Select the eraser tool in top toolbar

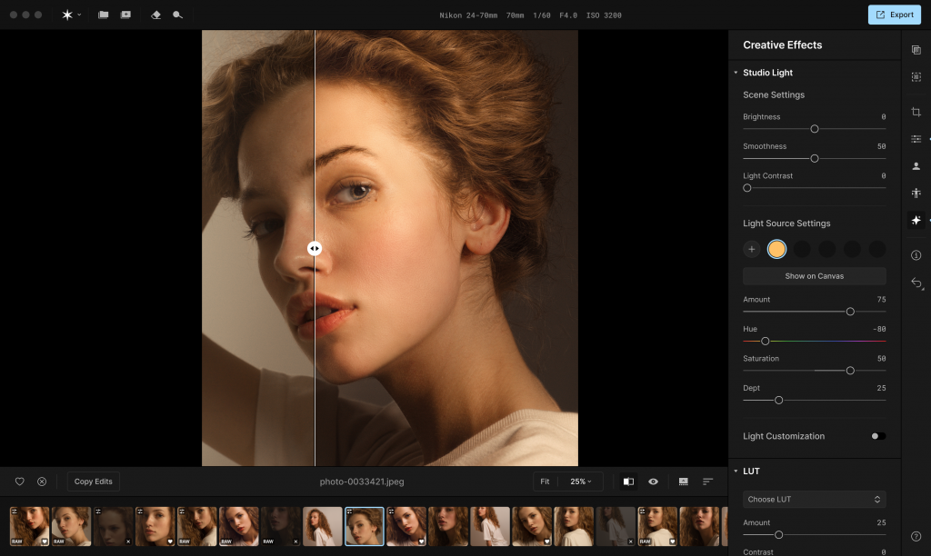click(156, 15)
